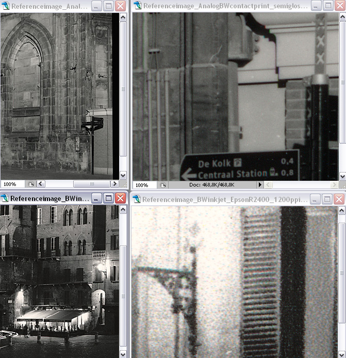Close the Referenceimage_BWin… window

120,198
